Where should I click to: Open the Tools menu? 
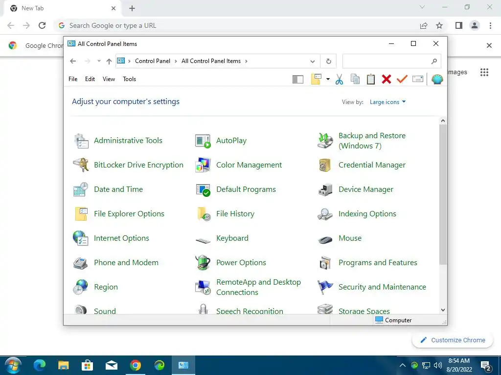(129, 79)
